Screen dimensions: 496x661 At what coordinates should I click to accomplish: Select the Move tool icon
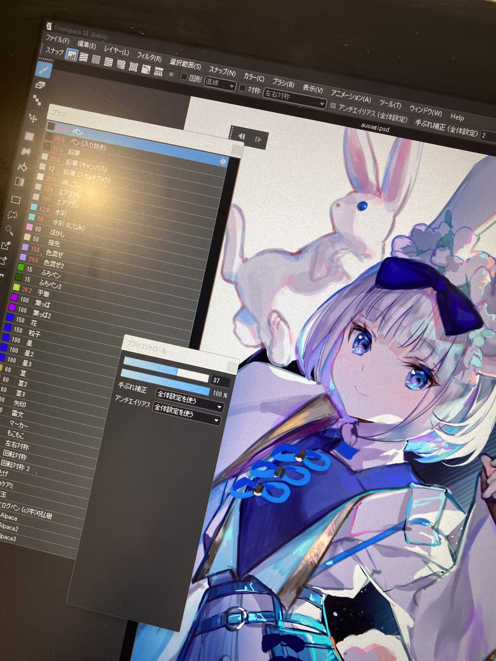[33, 118]
